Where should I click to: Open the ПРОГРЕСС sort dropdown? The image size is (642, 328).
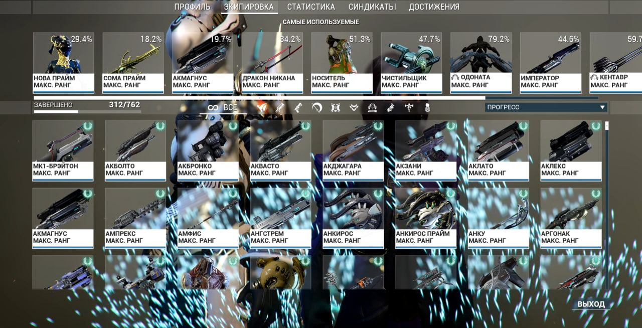point(546,107)
